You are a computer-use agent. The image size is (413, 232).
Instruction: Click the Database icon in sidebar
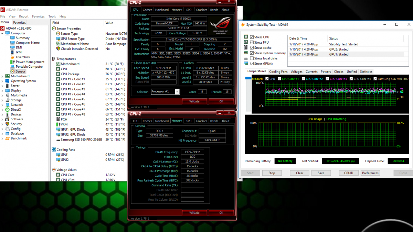(x=7, y=134)
